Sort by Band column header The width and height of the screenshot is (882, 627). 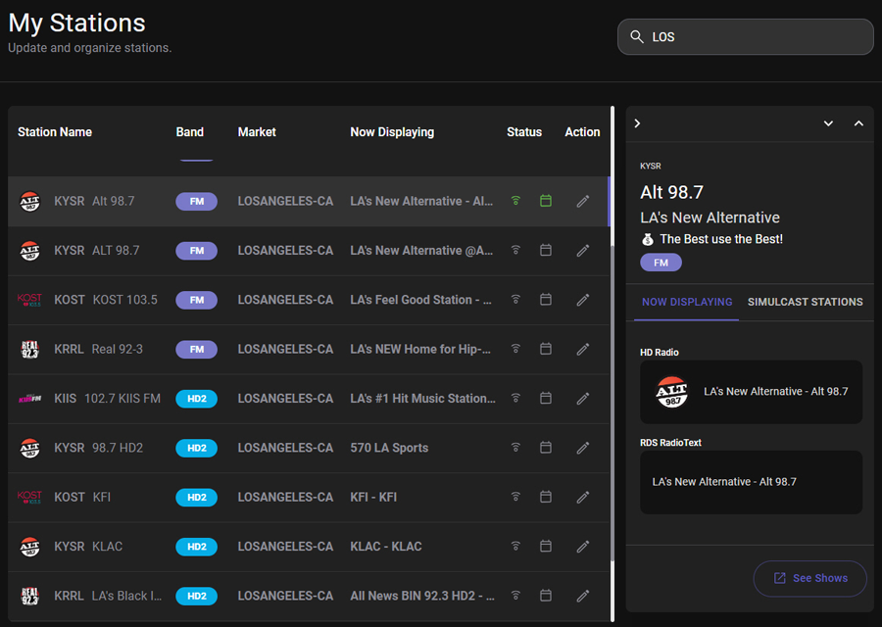189,132
